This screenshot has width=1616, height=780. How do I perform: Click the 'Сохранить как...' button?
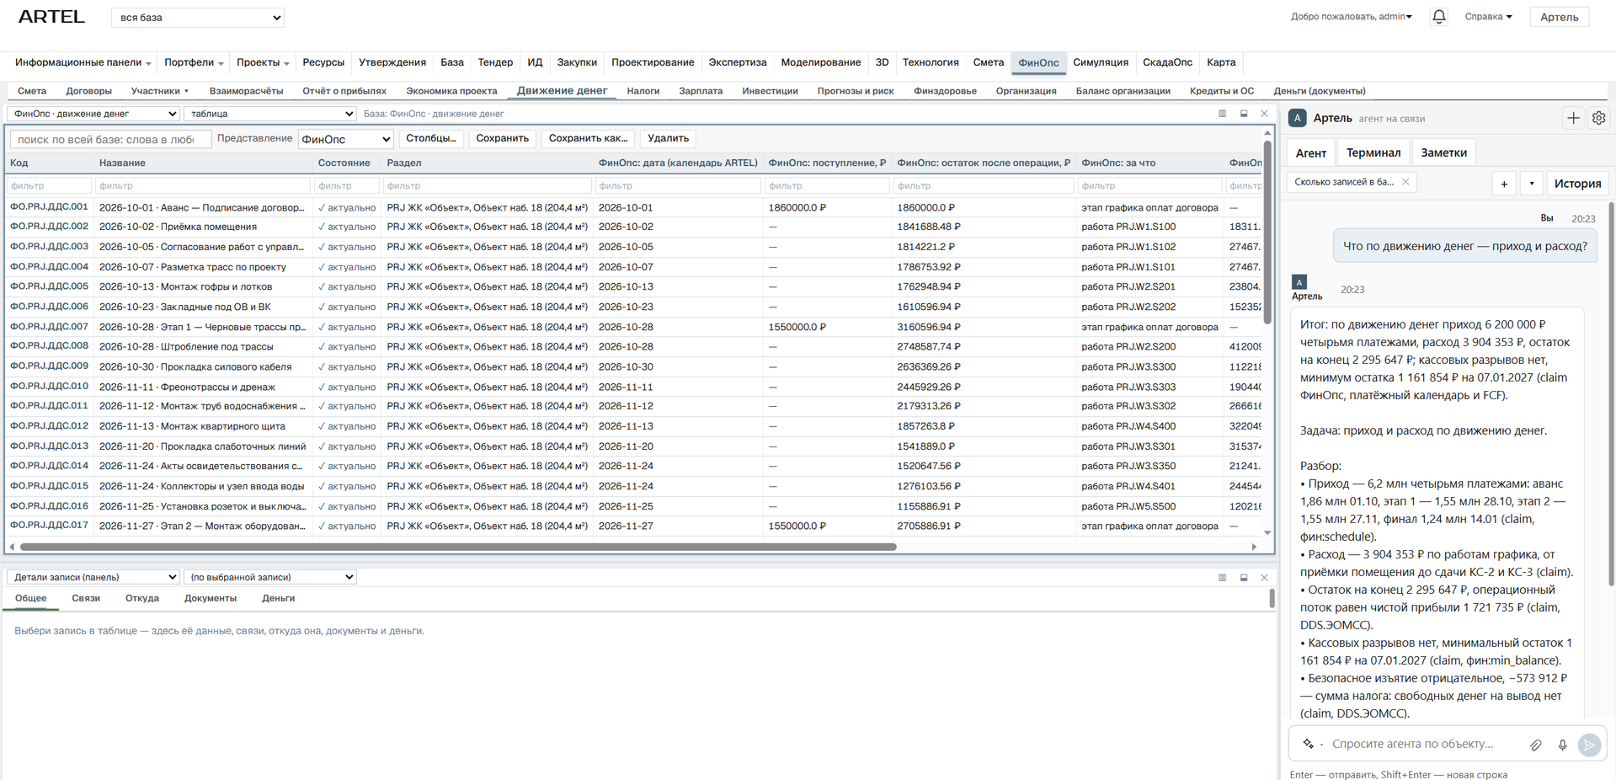[588, 138]
